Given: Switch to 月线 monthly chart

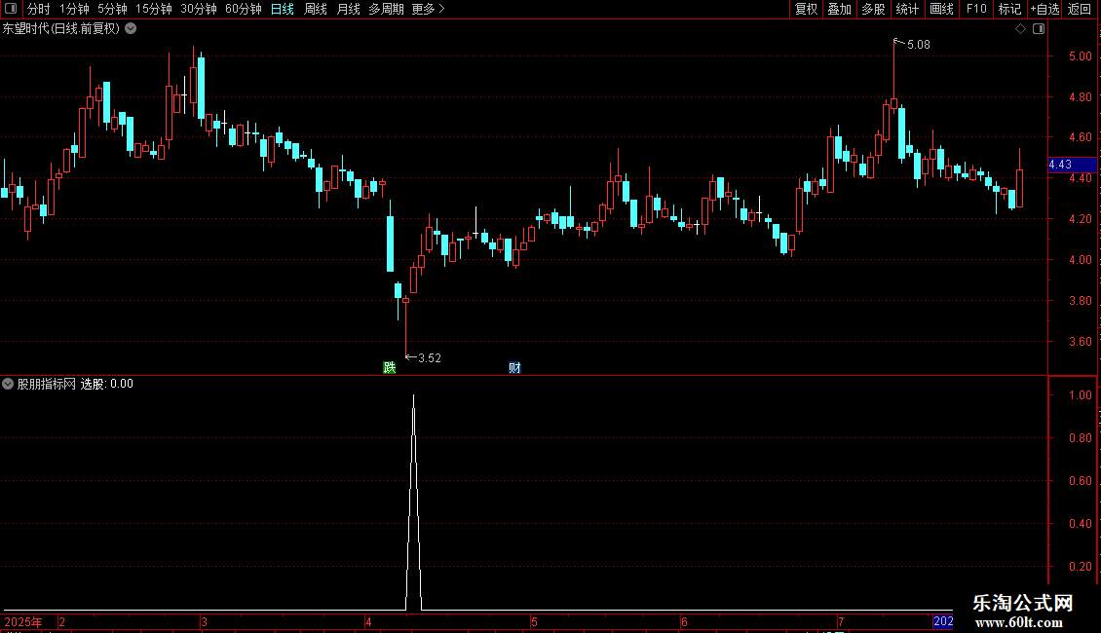Looking at the screenshot, I should click(348, 9).
